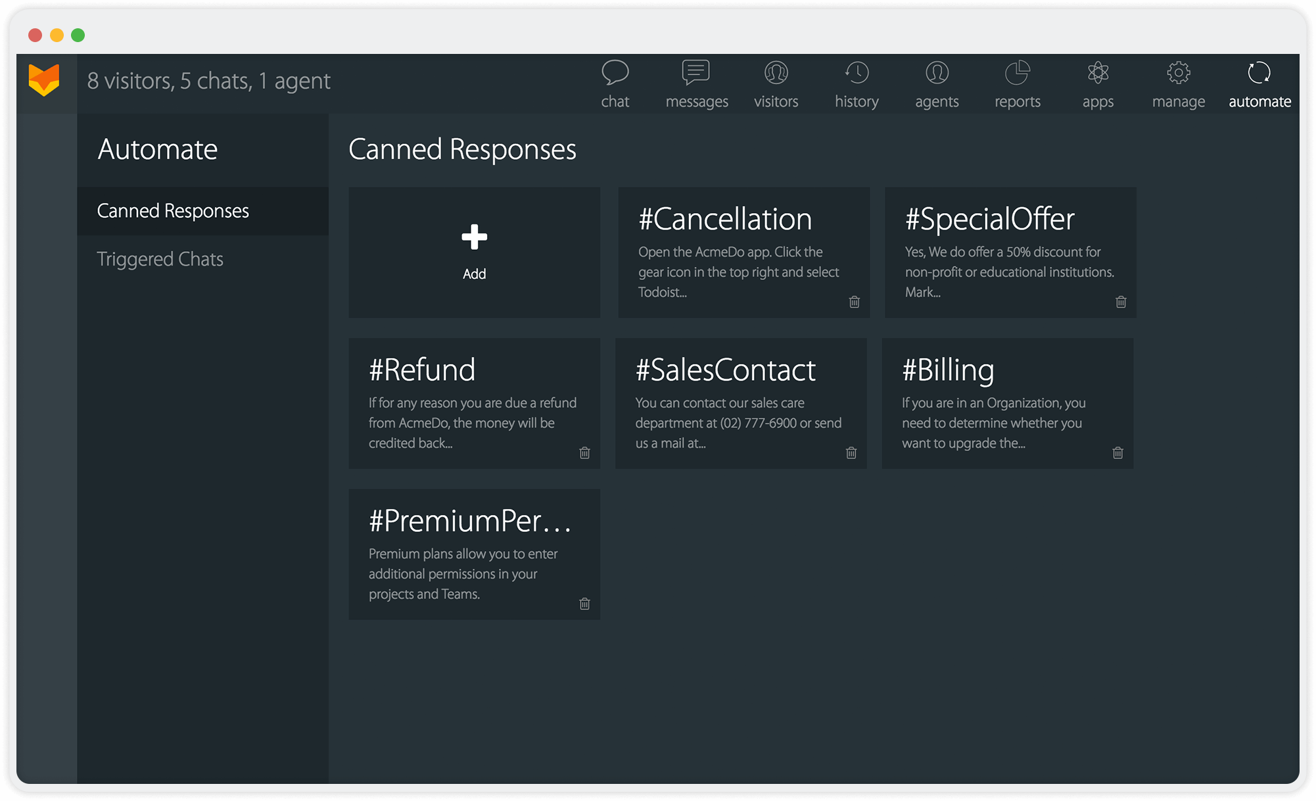Click '8 visitors, 5 chats, 1 agent' status

208,81
